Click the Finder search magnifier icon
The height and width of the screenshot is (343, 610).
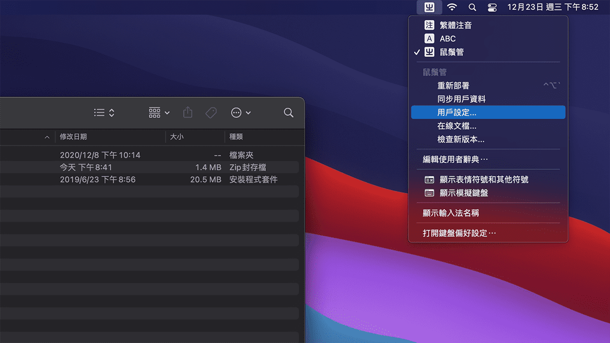(288, 113)
